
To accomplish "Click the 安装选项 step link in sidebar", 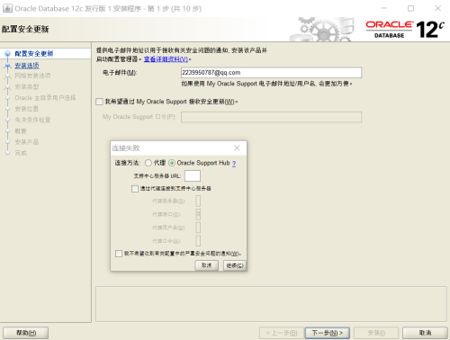I will pos(27,66).
